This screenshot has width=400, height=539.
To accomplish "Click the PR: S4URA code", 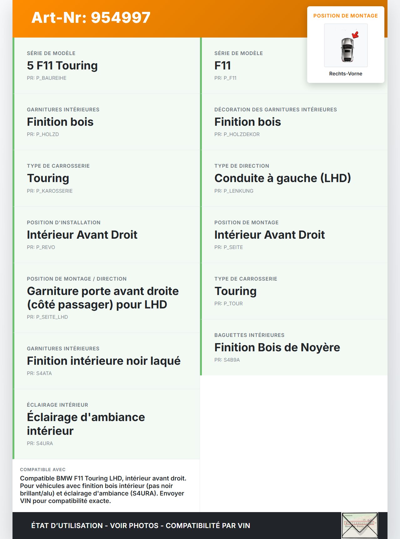I will tap(40, 443).
